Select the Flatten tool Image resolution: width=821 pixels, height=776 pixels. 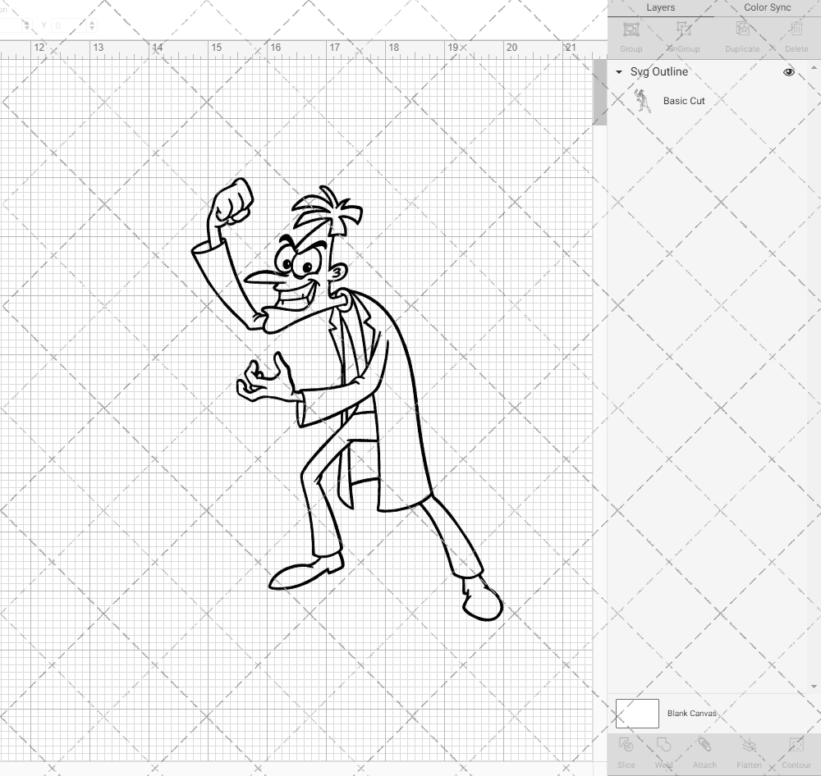pos(749,745)
